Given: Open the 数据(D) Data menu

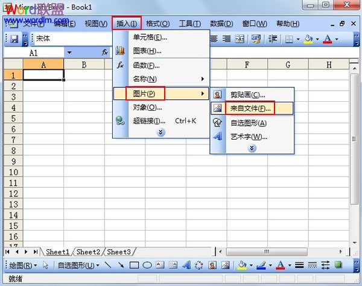Looking at the screenshot, I should point(221,23).
